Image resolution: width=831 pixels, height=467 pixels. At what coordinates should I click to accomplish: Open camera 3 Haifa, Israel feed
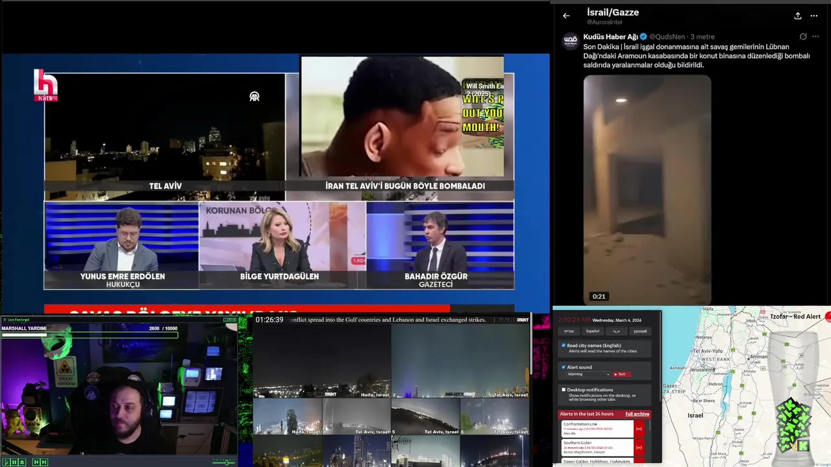click(287, 416)
